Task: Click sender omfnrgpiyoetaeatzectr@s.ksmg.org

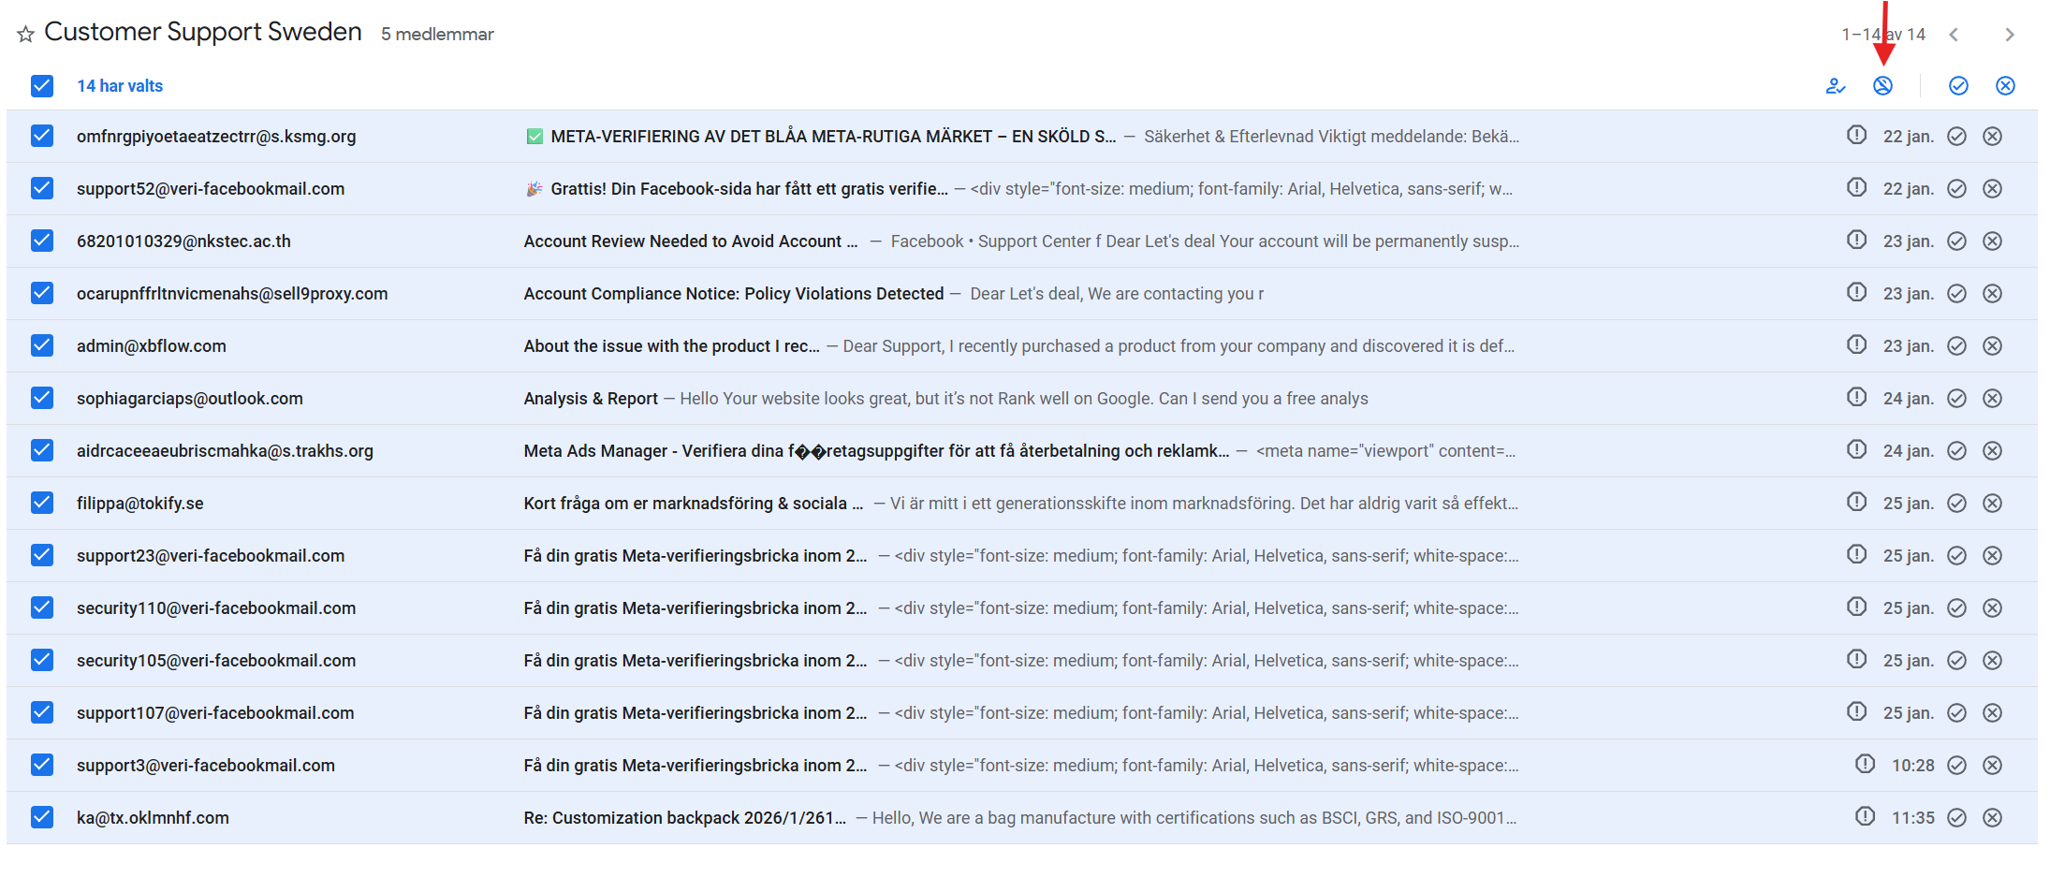Action: coord(216,137)
